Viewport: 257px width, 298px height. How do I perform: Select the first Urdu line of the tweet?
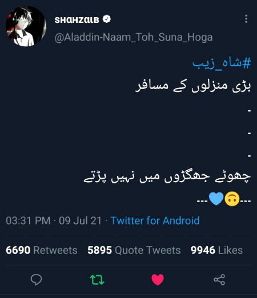[193, 86]
